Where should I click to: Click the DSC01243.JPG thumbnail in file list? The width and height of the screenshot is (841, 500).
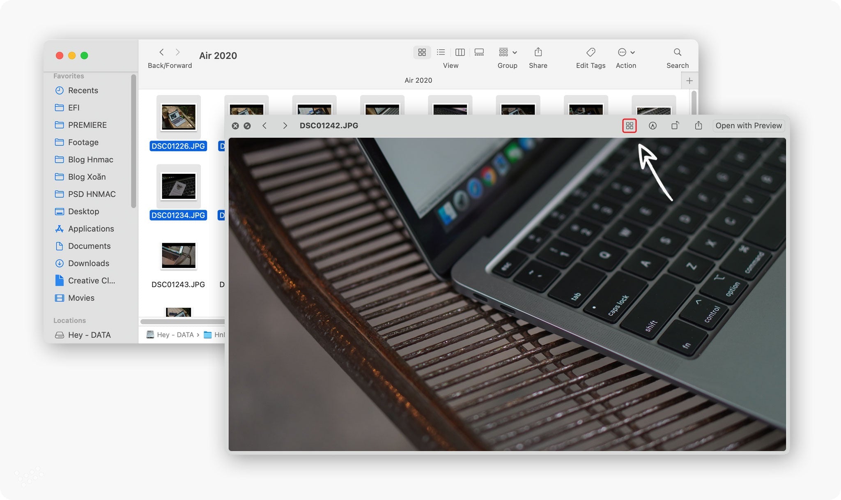pos(178,256)
